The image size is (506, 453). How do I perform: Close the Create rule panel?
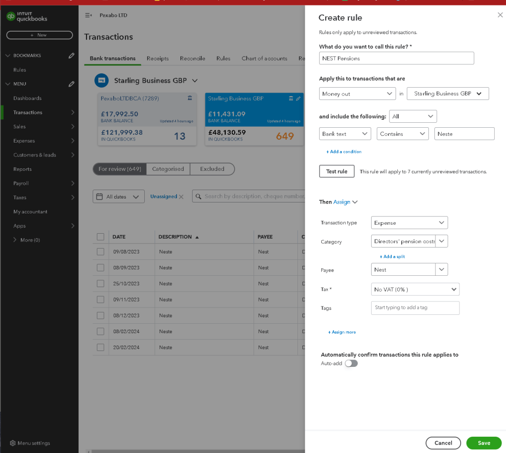pyautogui.click(x=500, y=15)
